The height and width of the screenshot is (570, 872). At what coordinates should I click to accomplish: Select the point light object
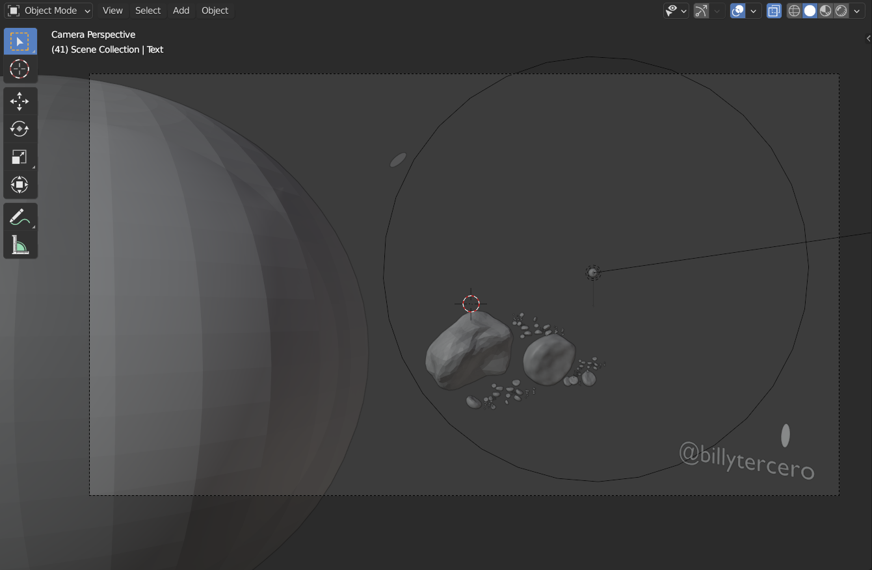592,272
